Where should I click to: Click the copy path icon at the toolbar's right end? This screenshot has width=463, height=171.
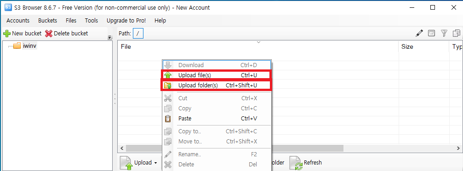tap(457, 33)
